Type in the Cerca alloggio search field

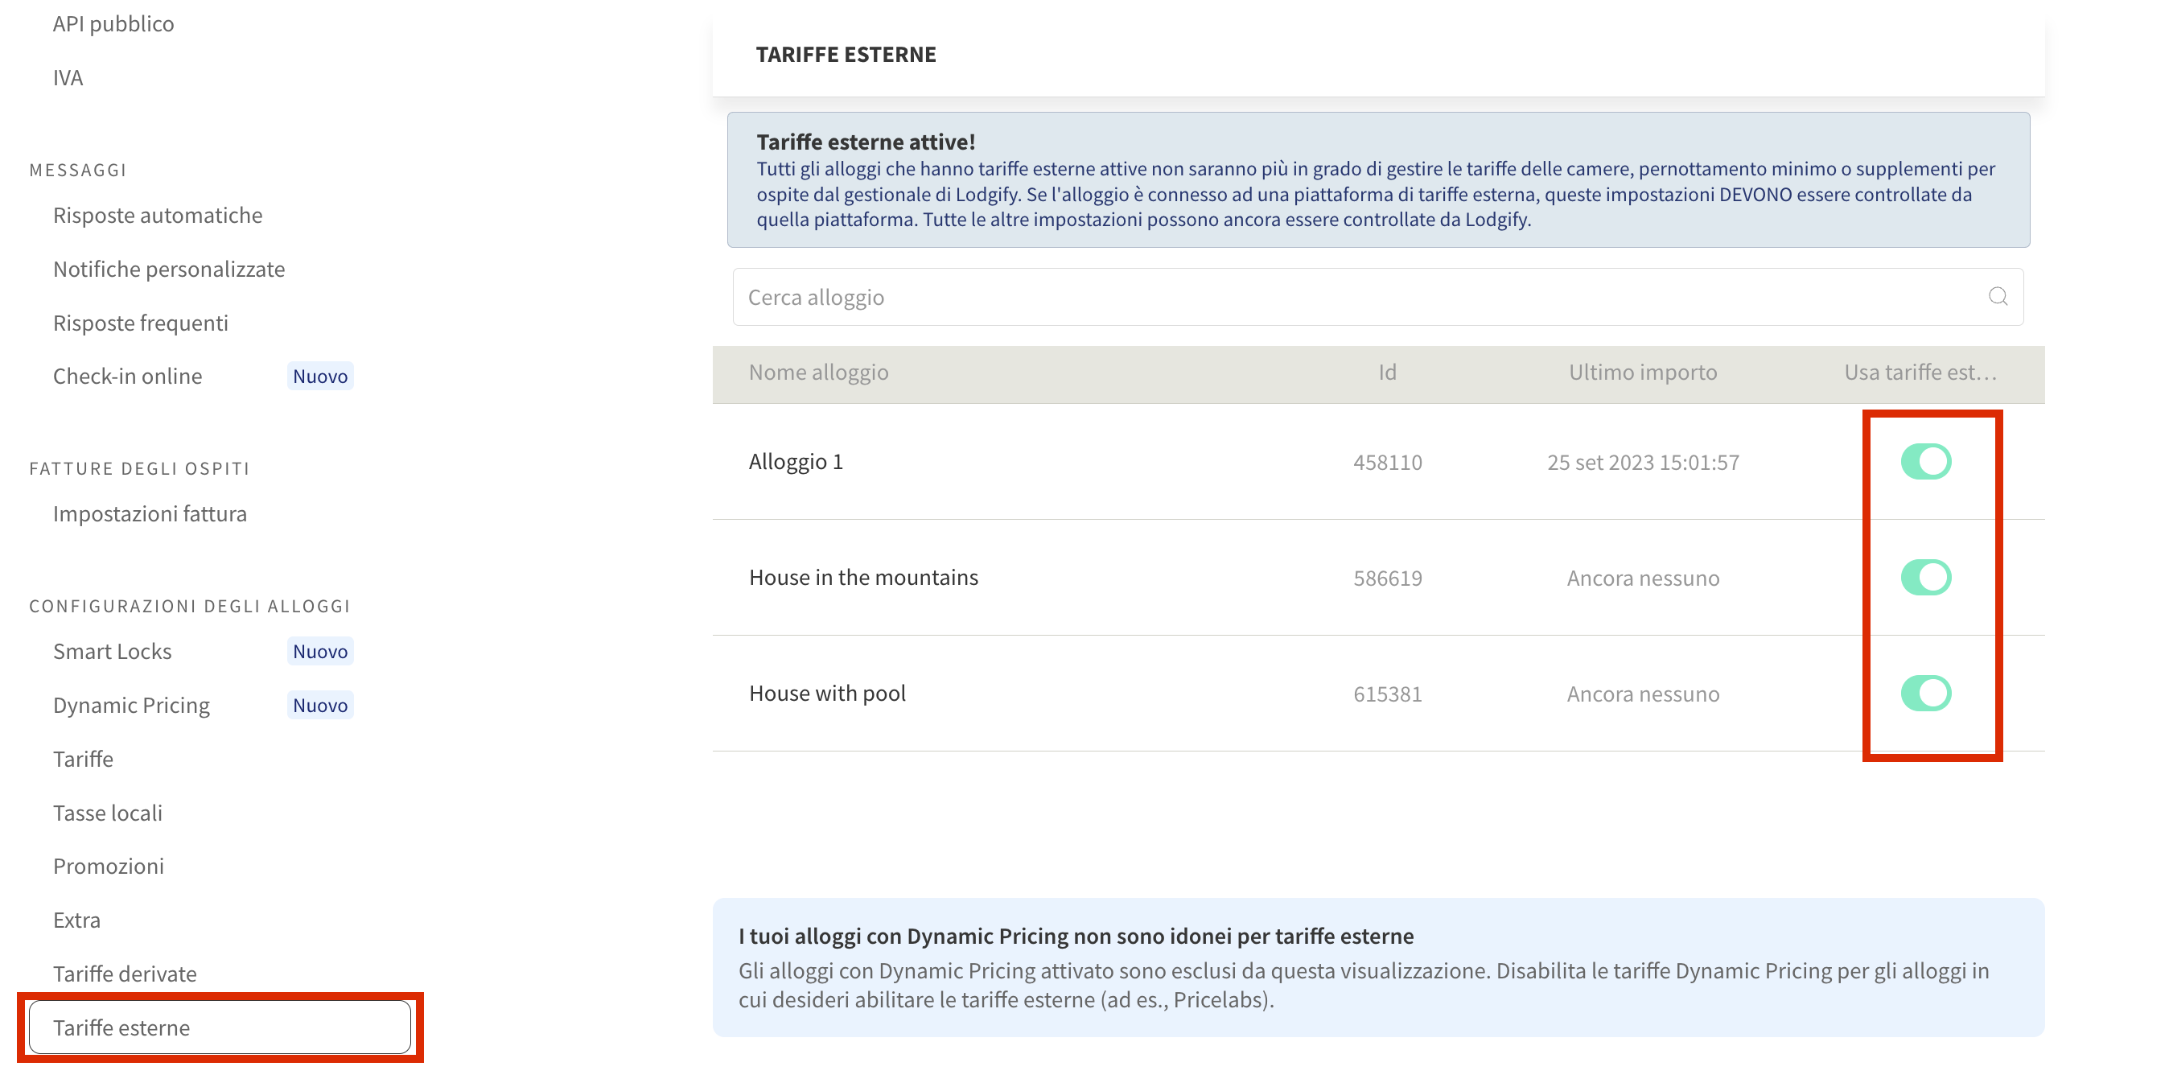pos(1348,297)
